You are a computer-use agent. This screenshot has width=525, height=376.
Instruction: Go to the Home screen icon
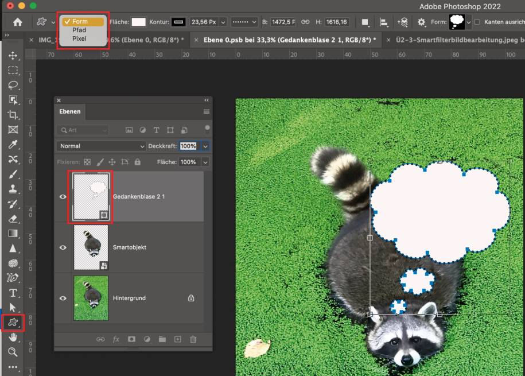17,22
